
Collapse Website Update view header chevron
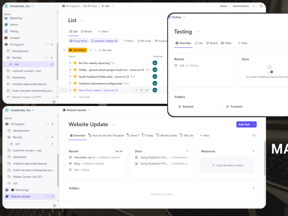coord(254,136)
